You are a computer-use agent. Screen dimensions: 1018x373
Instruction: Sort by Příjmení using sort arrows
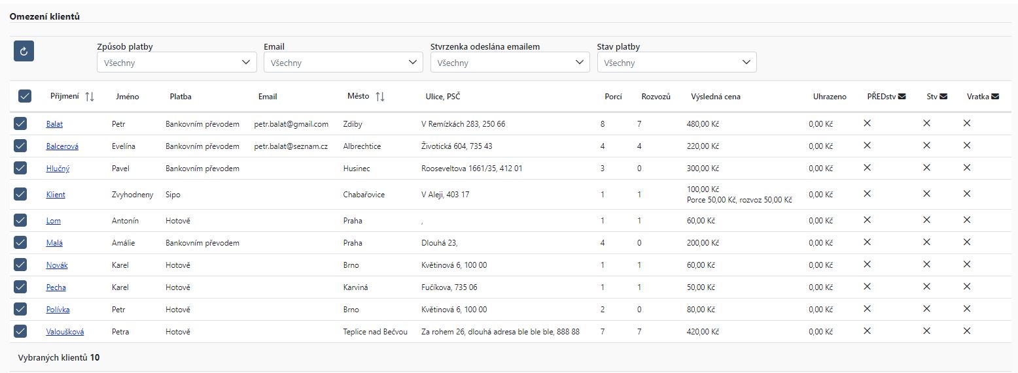(90, 97)
